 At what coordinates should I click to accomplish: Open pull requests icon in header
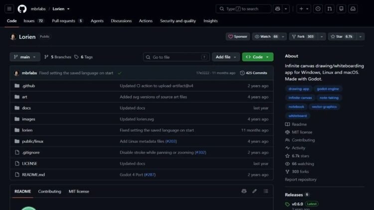pos(330,9)
